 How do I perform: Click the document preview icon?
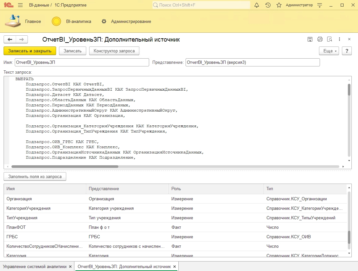(330, 39)
